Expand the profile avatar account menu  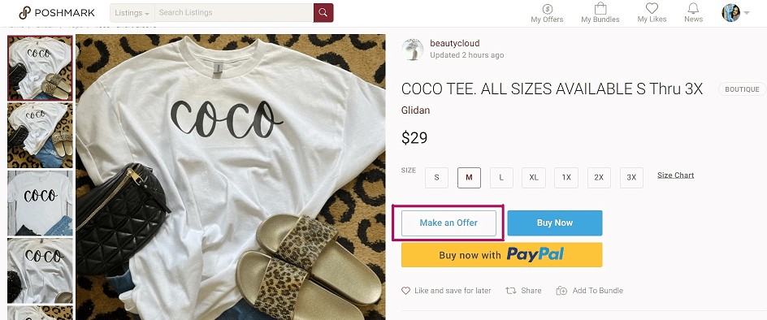[736, 13]
